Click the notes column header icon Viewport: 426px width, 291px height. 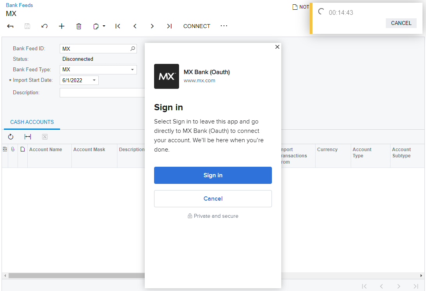click(23, 149)
